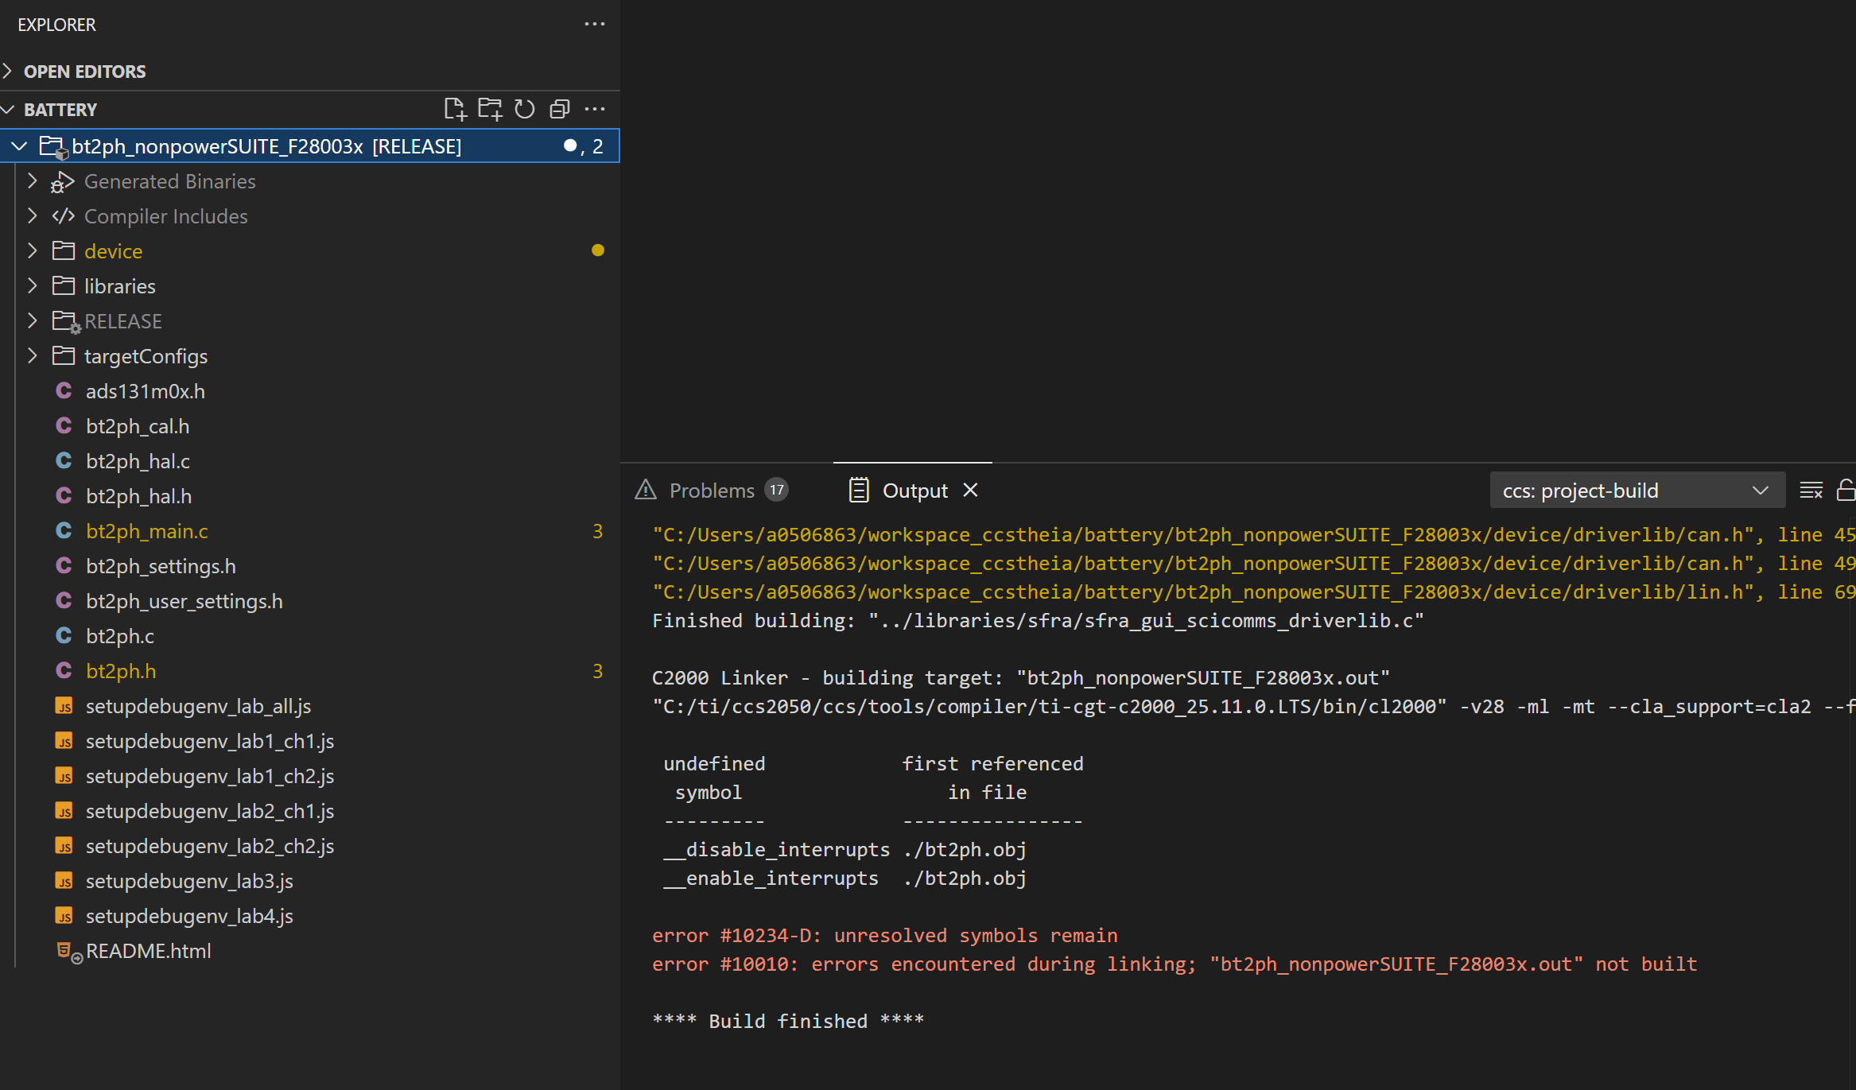
Task: Click the Compiler Includes code icon
Action: coord(63,216)
